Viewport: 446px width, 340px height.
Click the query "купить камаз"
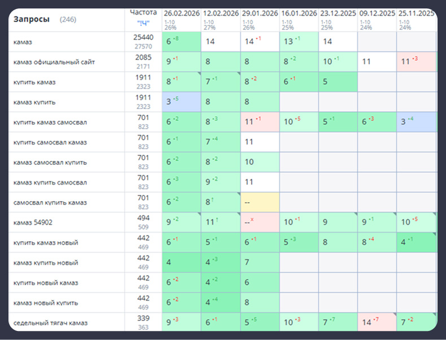[34, 82]
